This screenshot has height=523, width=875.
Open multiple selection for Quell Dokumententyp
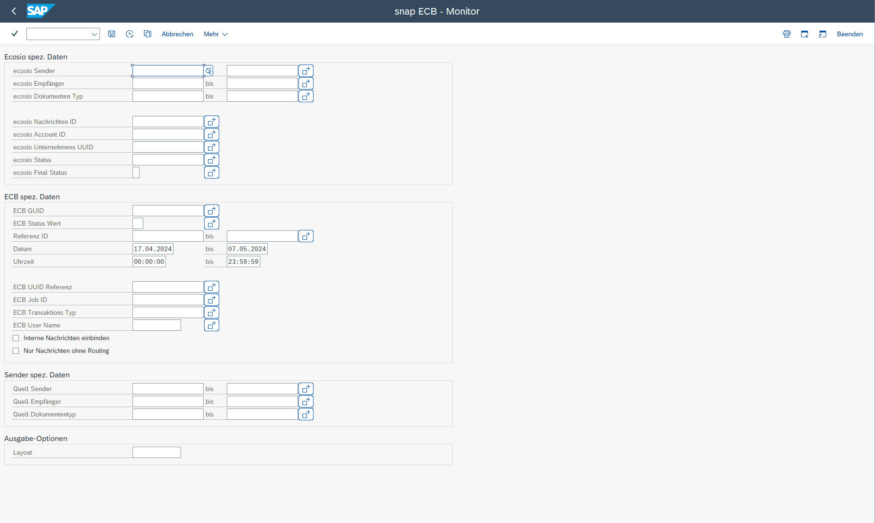click(x=306, y=414)
